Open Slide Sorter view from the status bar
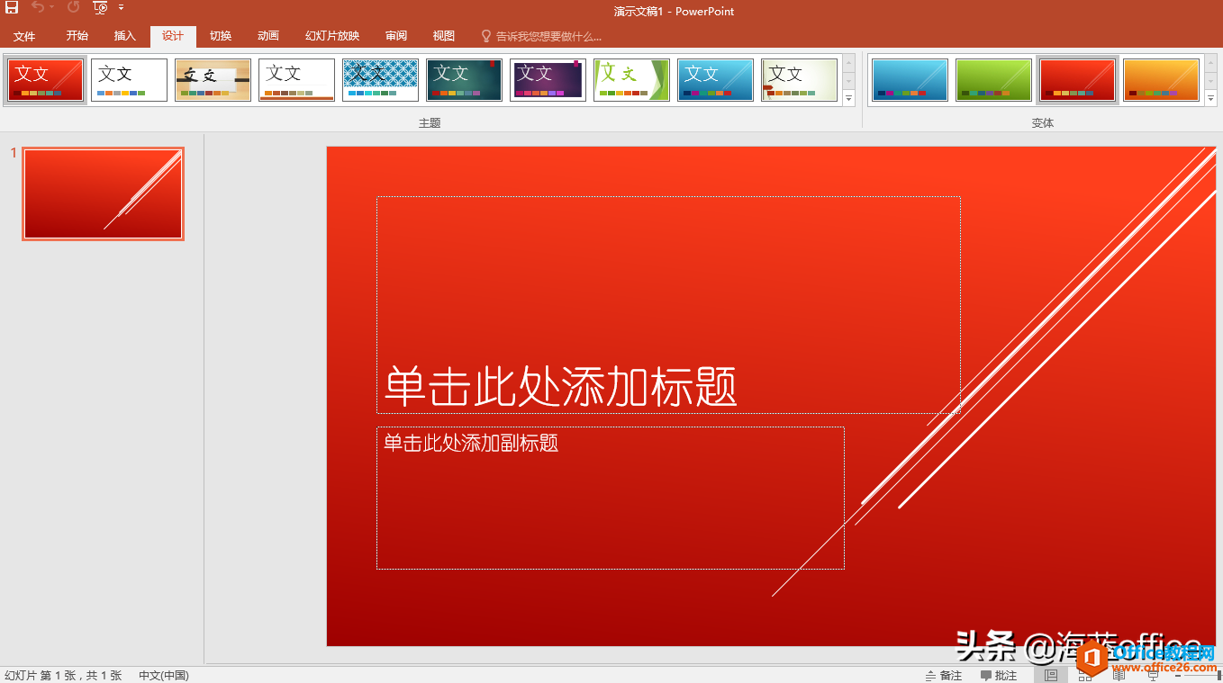This screenshot has width=1223, height=683. pos(1084,675)
